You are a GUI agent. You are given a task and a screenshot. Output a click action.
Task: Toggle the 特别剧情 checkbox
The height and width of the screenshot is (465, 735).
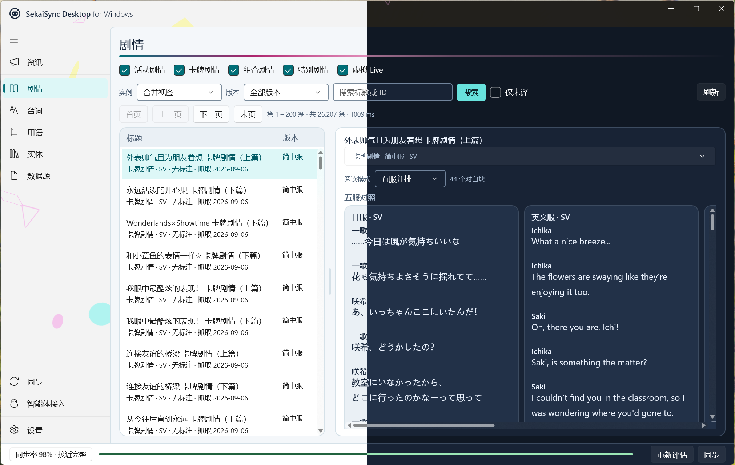(x=288, y=70)
